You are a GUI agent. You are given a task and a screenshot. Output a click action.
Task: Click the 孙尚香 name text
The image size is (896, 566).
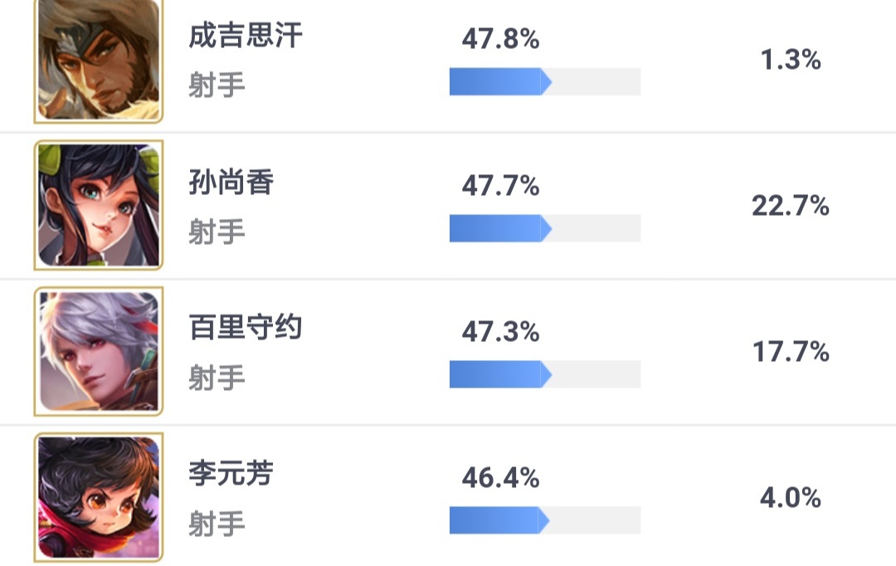231,183
